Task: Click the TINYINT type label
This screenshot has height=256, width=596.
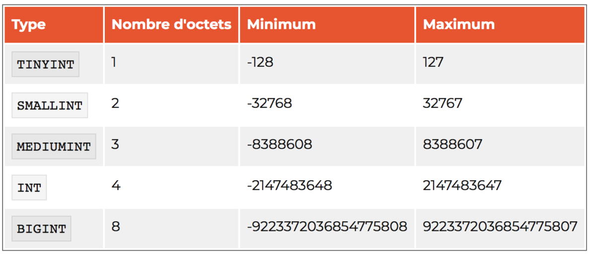Action: (45, 64)
